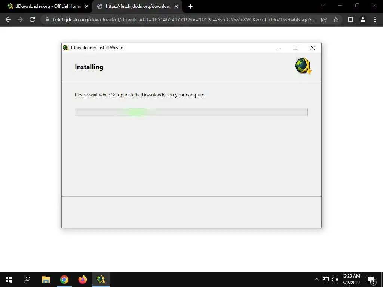
Task: Open the browser side panel
Action: point(351,19)
